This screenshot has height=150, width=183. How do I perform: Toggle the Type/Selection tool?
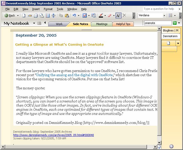[x=118, y=15]
